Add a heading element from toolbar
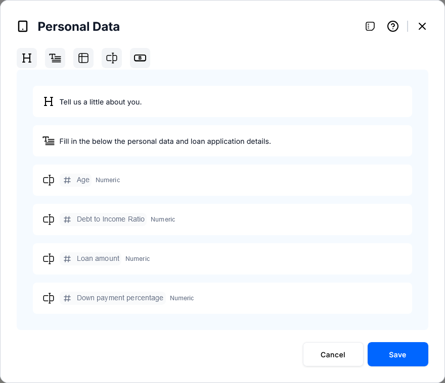 pyautogui.click(x=27, y=58)
